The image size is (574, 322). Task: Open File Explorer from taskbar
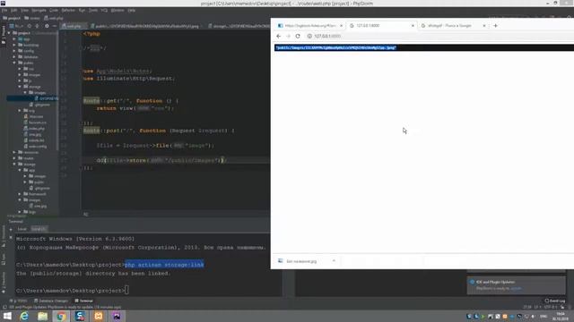pos(42,316)
